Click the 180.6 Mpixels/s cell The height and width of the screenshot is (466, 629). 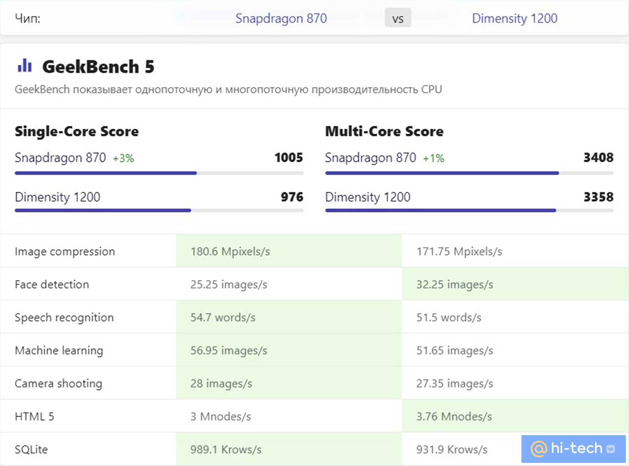(x=289, y=251)
